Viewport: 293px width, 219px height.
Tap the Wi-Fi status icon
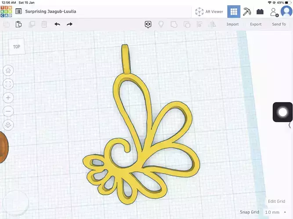[269, 3]
